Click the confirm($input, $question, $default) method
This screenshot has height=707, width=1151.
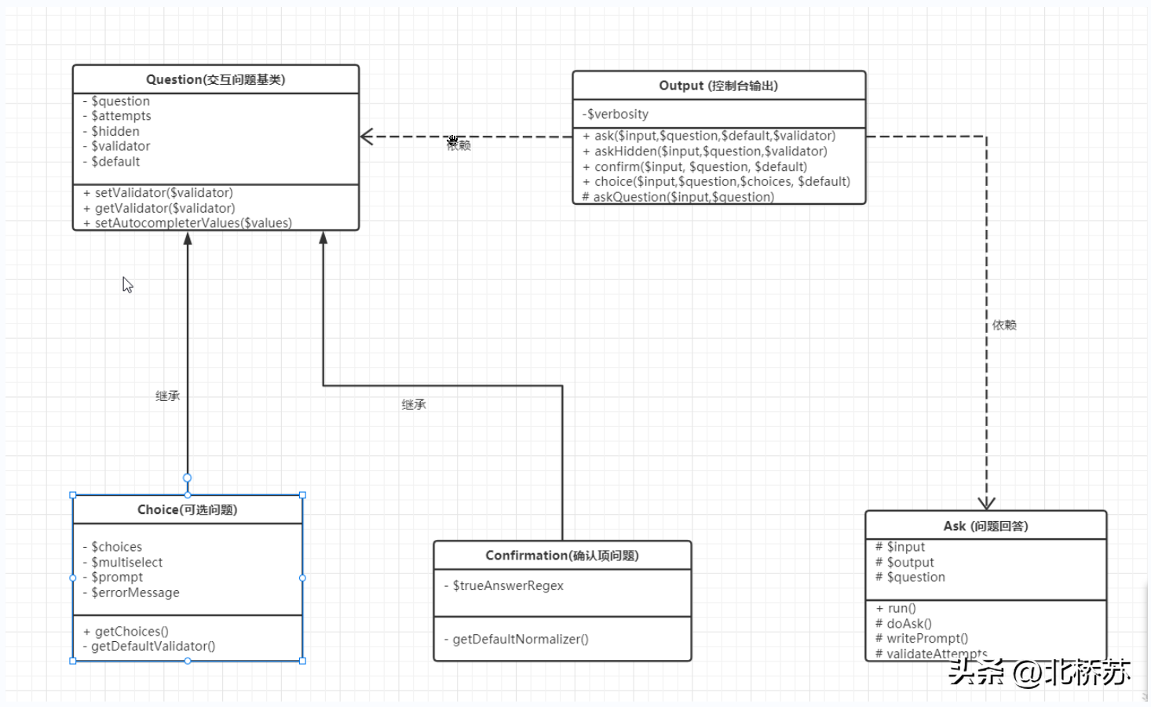695,166
